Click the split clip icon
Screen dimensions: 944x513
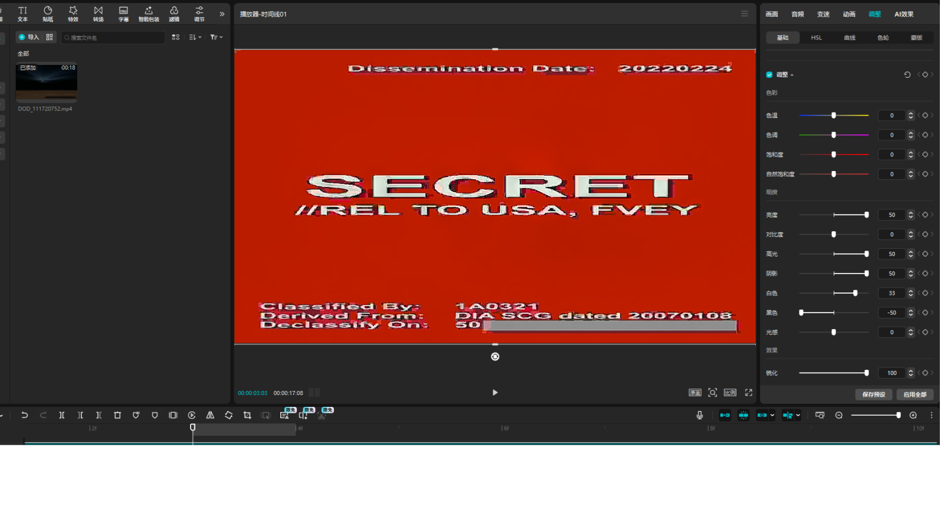[62, 415]
